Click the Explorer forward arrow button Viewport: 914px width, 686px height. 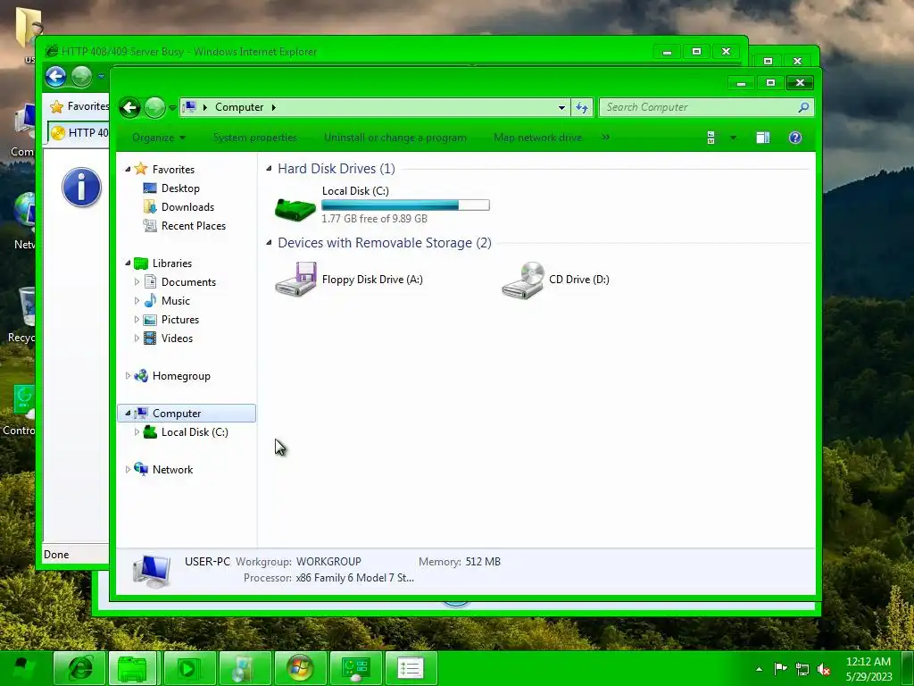(x=154, y=107)
